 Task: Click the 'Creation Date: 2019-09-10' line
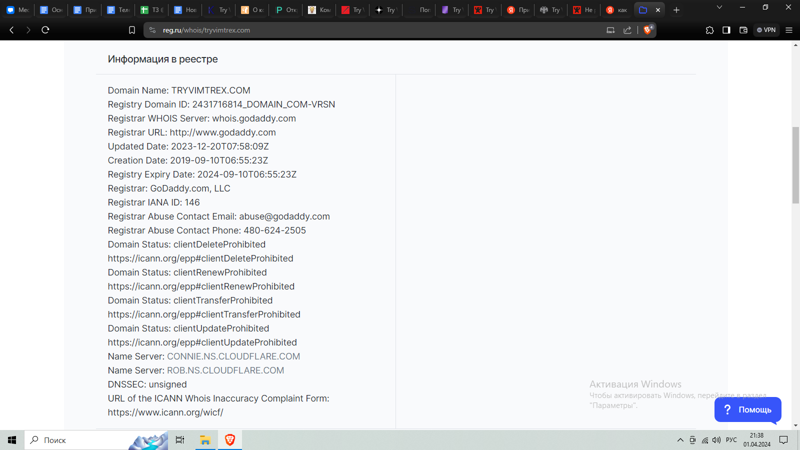click(188, 160)
